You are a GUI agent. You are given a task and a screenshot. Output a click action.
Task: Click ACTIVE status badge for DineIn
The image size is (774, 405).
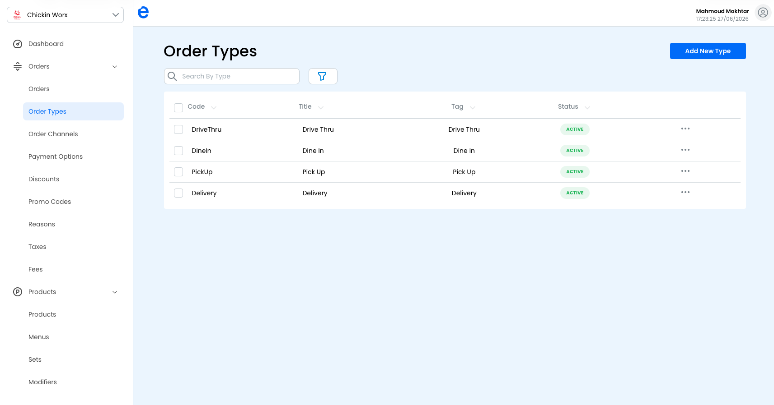point(575,151)
